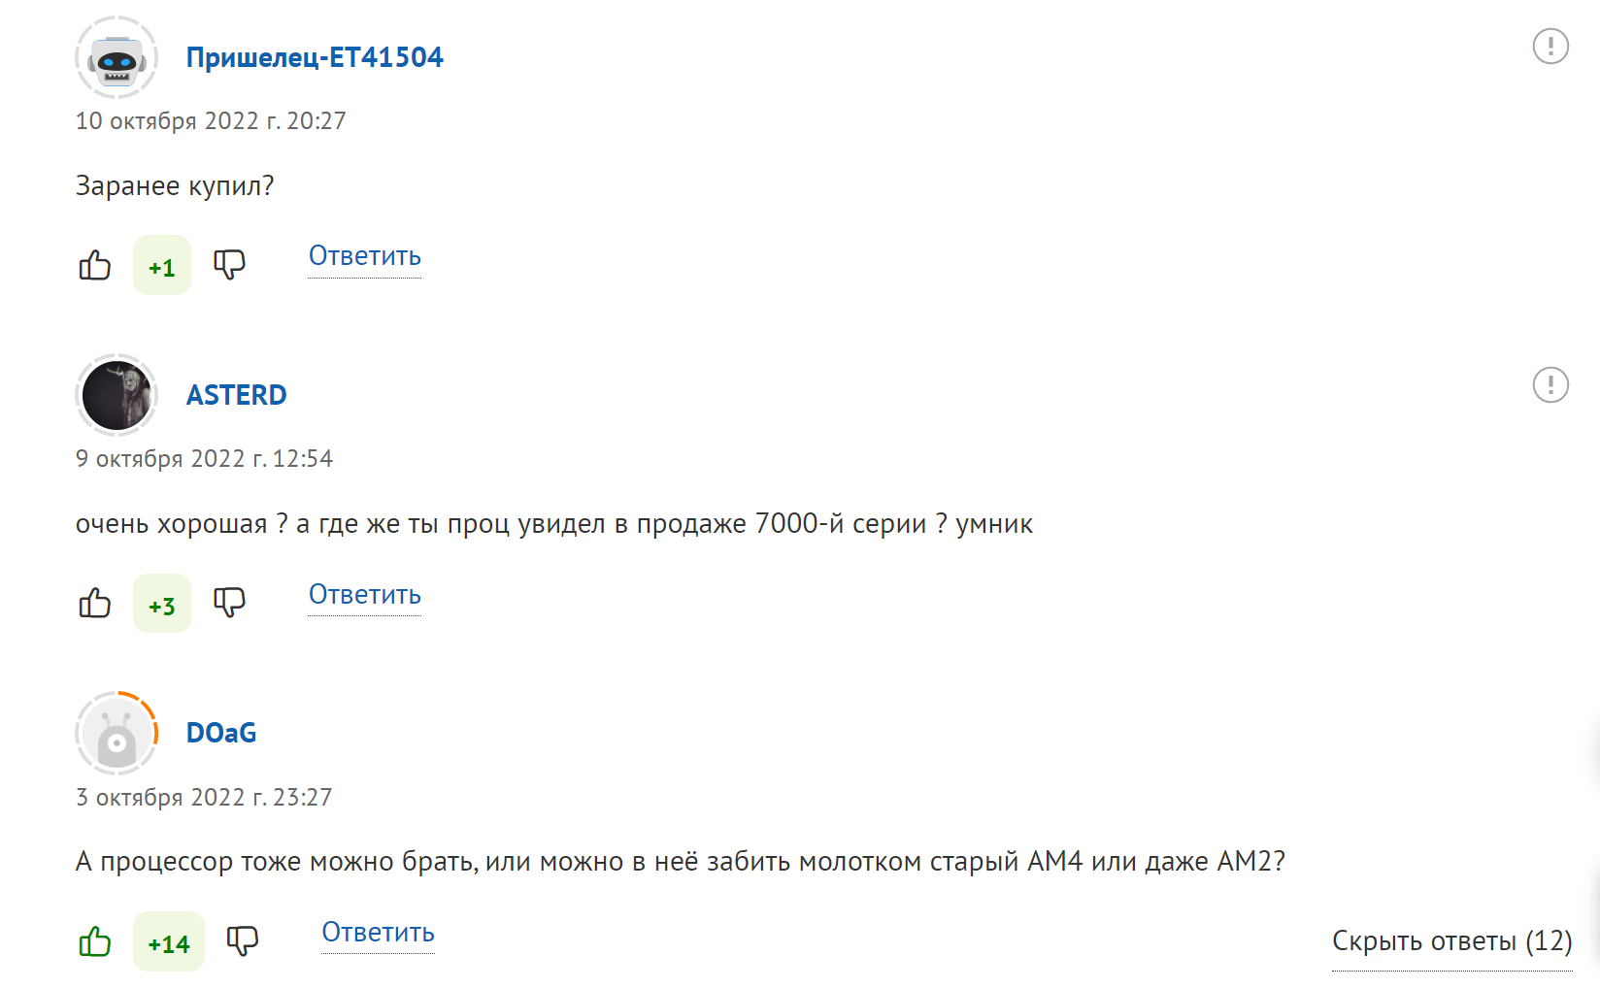Open the ASTERD profile name link
Image resolution: width=1600 pixels, height=988 pixels.
click(x=236, y=395)
